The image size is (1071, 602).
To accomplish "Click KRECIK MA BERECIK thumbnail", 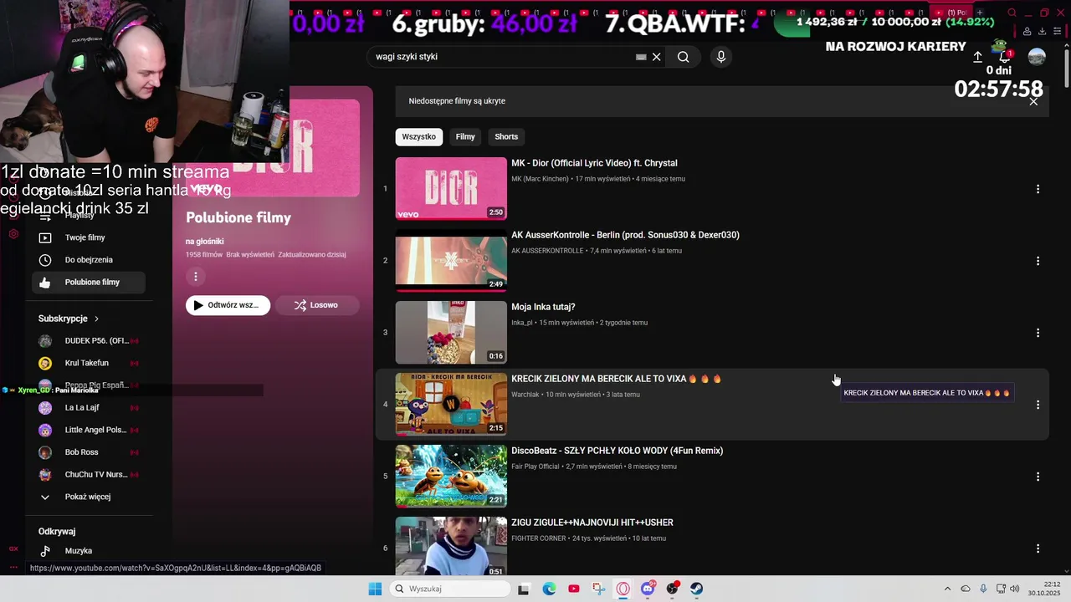I will pos(451,404).
